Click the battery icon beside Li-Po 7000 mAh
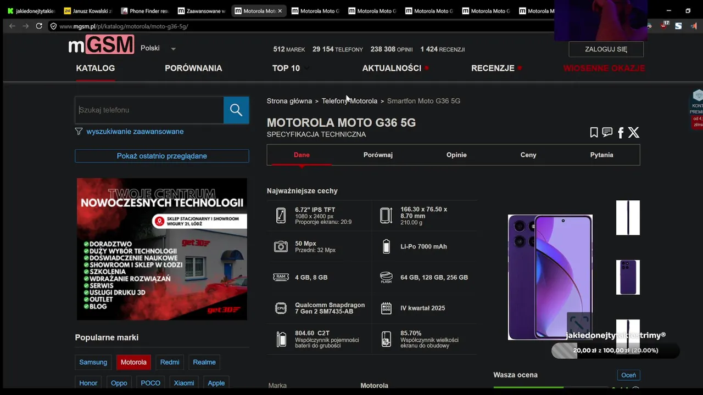The image size is (703, 395). click(x=386, y=246)
